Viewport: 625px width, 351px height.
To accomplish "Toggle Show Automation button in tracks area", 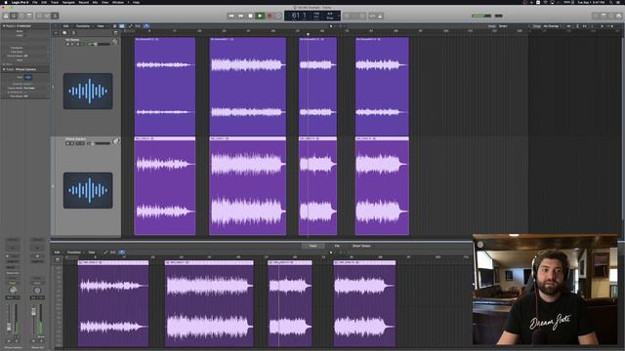I will (130, 26).
